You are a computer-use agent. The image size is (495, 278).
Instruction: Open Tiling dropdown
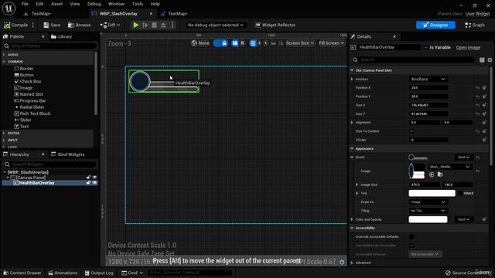(x=428, y=211)
